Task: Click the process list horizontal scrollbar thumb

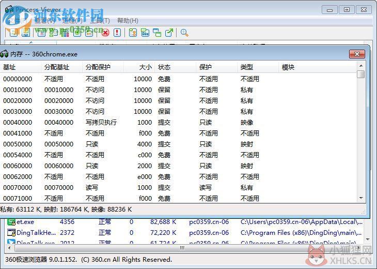Action: (x=182, y=248)
